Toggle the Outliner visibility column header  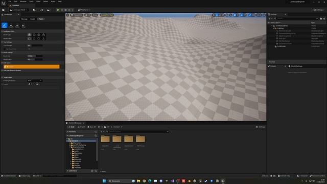(269, 22)
